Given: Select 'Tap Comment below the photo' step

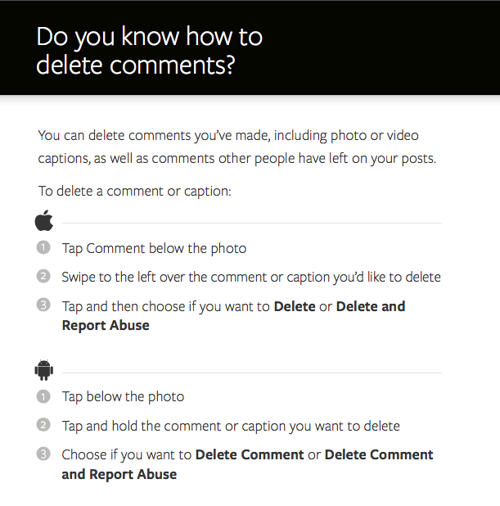Looking at the screenshot, I should point(154,248).
